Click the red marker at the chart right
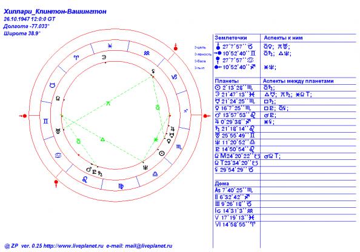Image resolution: width=360 pixels, height=252 pixels. pyautogui.click(x=207, y=116)
